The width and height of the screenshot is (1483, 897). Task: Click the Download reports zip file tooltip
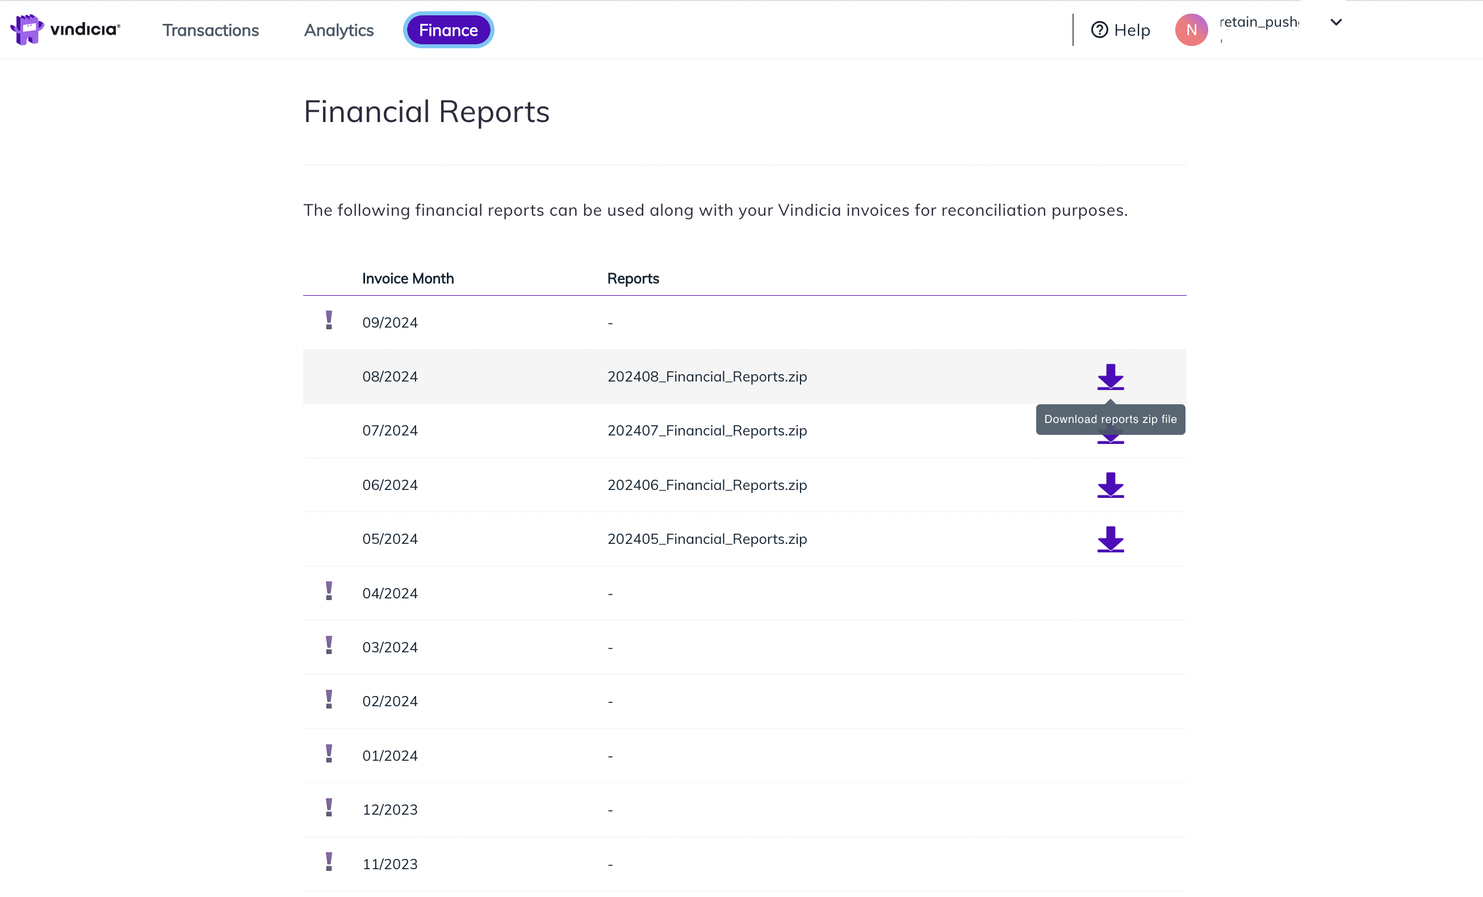pos(1111,420)
